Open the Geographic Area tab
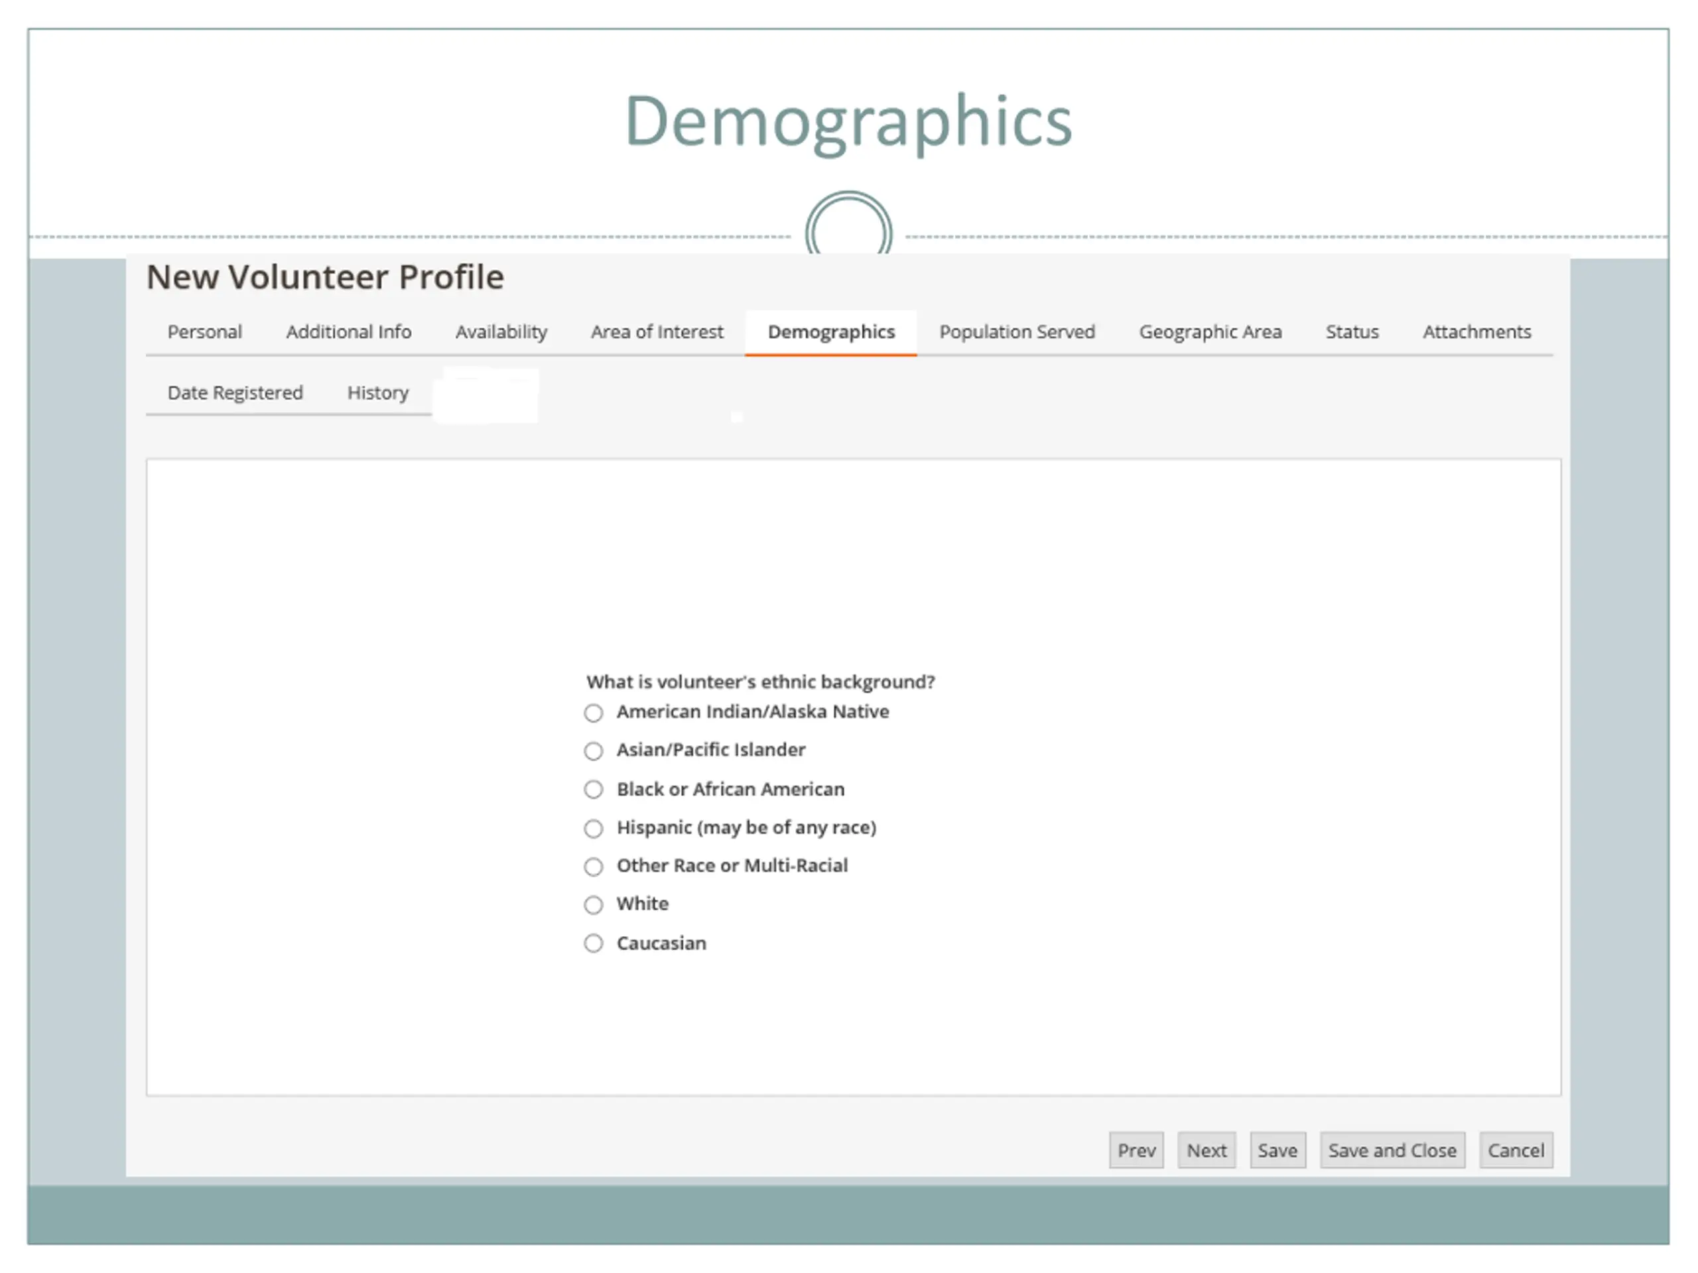 click(x=1210, y=332)
